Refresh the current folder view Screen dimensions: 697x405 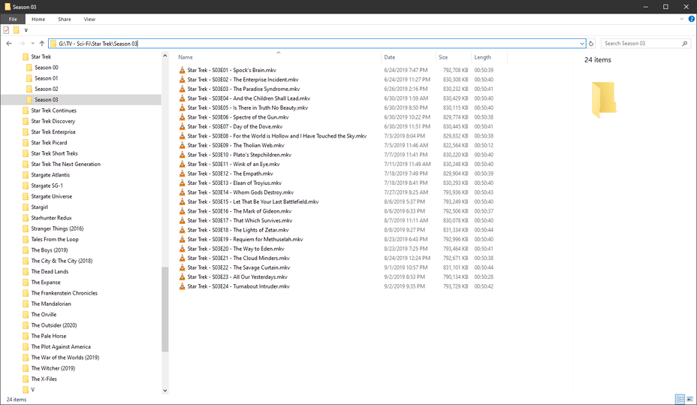click(x=591, y=44)
